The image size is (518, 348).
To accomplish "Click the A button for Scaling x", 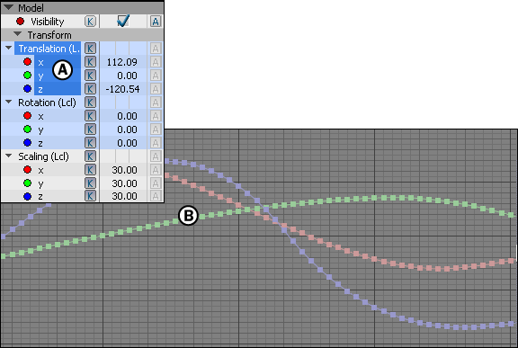I will coord(156,170).
